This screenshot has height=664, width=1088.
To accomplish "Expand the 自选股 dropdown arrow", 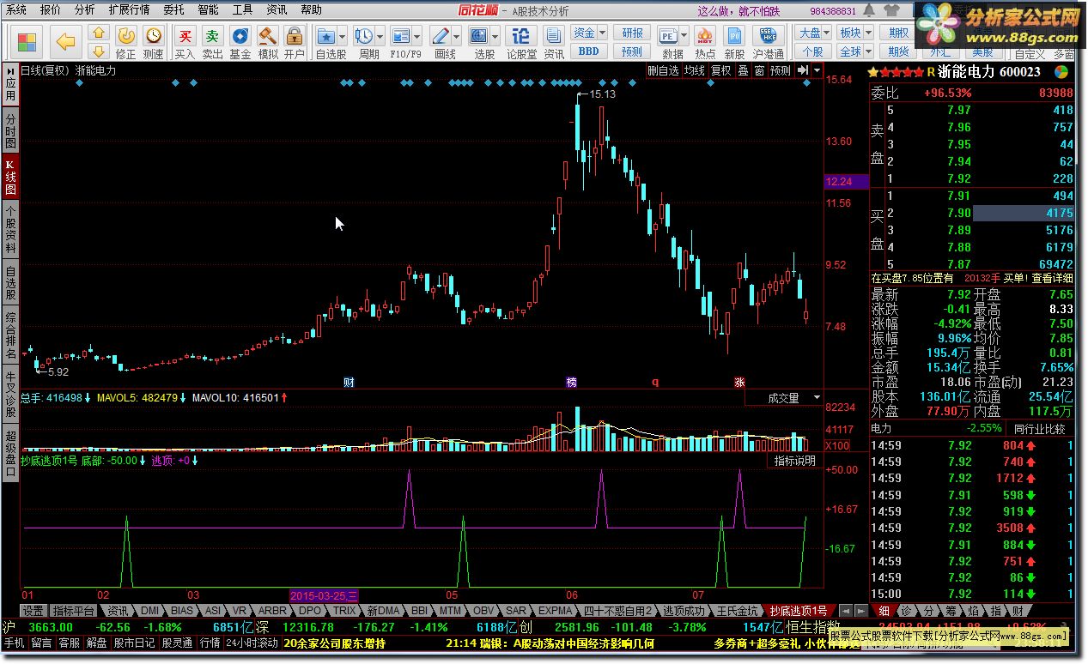I will [343, 37].
